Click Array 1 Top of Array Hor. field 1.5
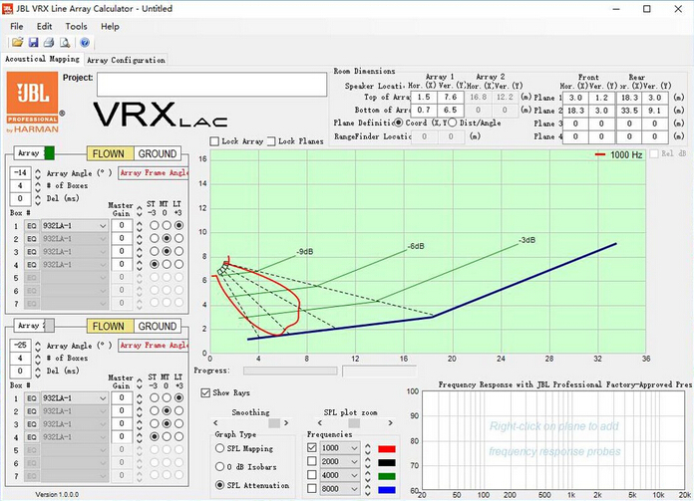 click(424, 98)
